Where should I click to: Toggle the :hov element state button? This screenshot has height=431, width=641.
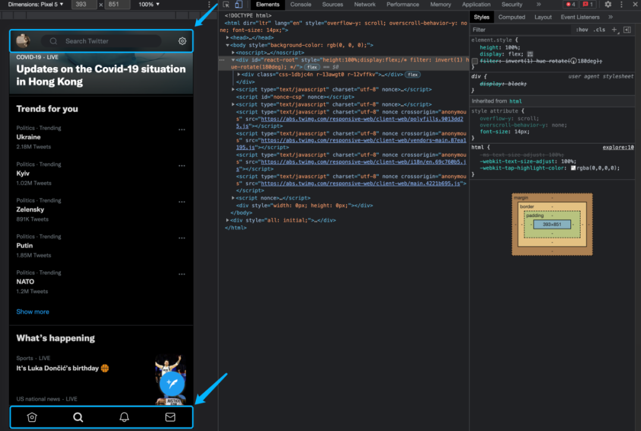point(582,30)
